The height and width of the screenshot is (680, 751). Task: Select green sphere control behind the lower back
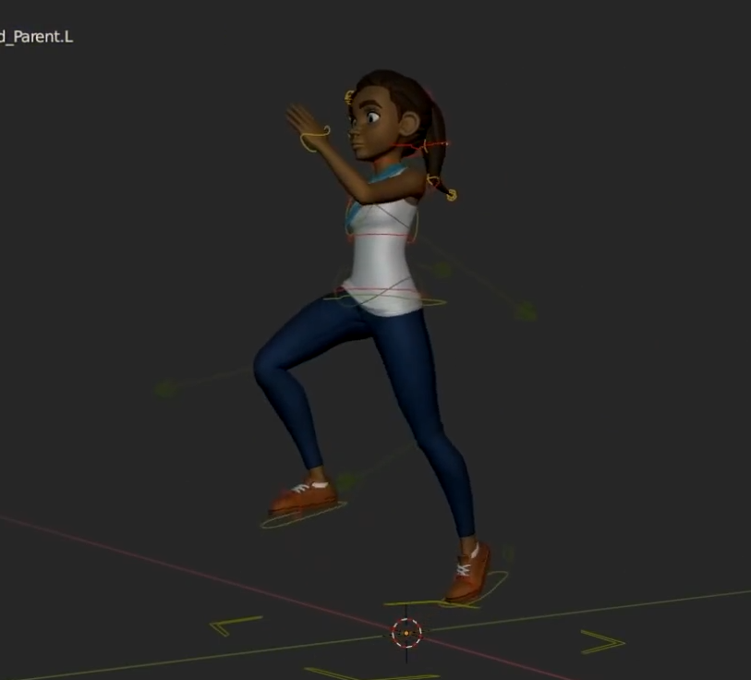(x=443, y=270)
